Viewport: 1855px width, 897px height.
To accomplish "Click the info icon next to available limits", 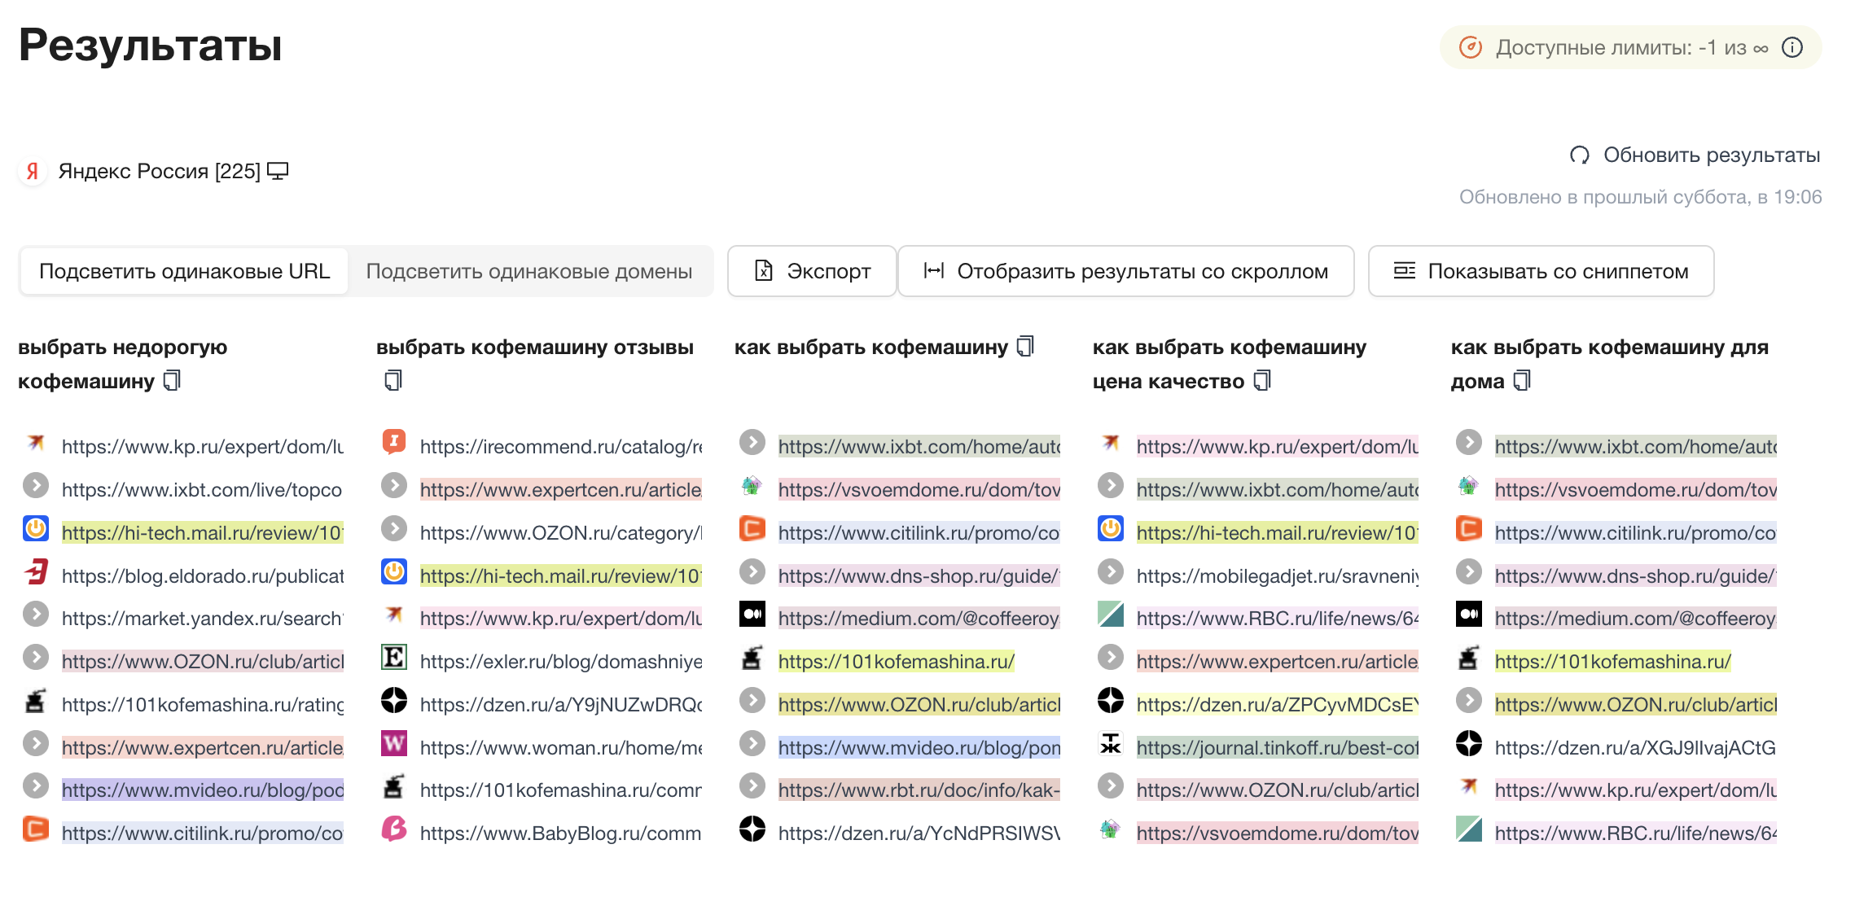I will point(1792,47).
